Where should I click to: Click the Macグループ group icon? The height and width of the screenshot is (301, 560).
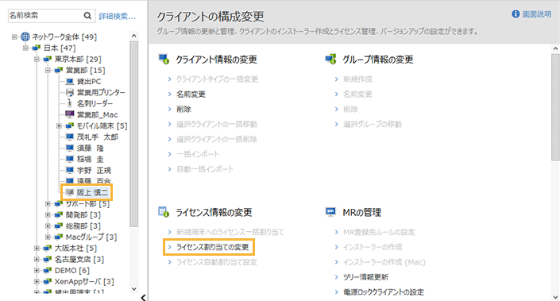[x=59, y=237]
